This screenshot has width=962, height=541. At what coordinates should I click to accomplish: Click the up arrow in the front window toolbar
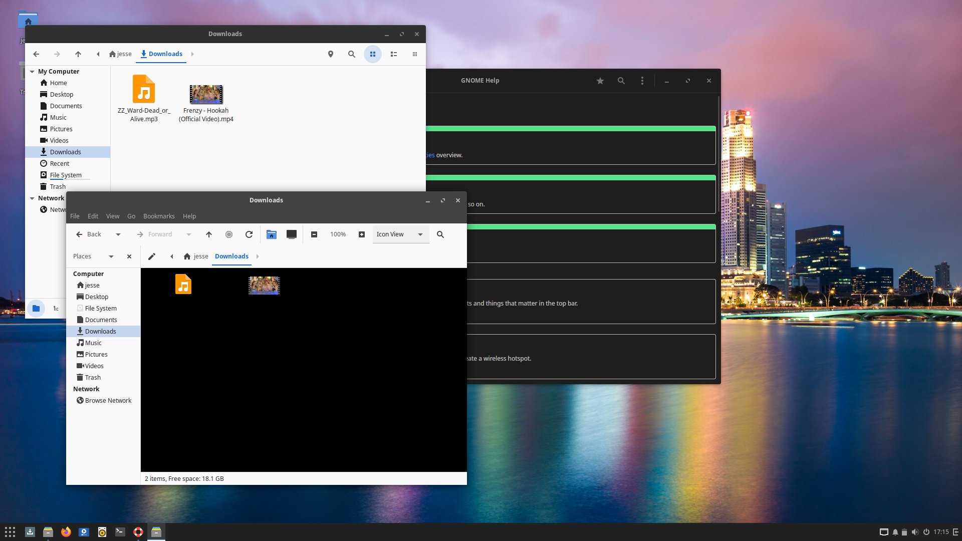point(209,234)
